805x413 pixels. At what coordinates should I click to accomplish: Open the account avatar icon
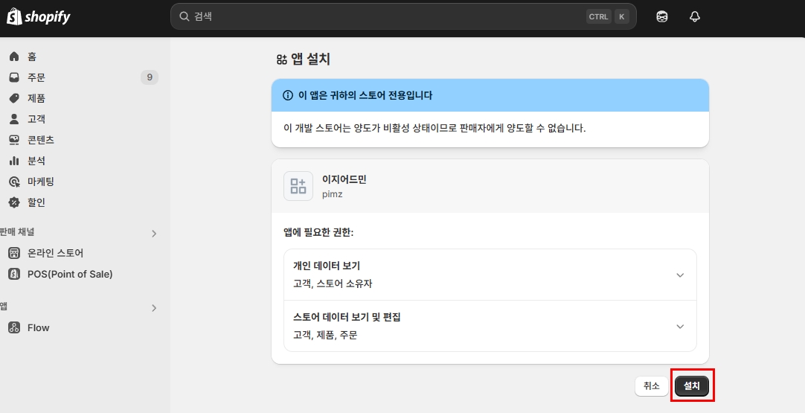click(661, 16)
